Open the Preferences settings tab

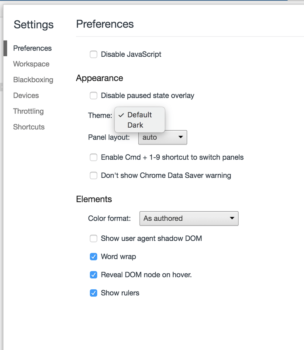click(32, 48)
